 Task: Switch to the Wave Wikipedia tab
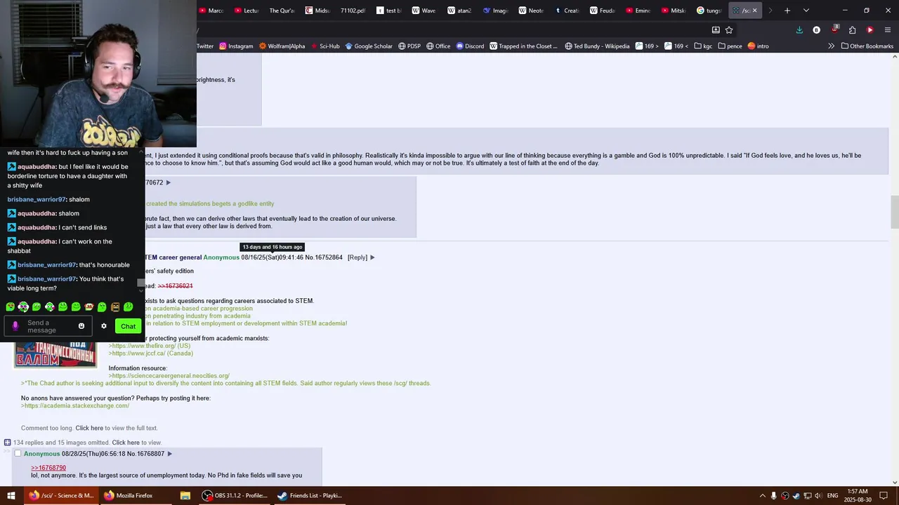click(424, 11)
